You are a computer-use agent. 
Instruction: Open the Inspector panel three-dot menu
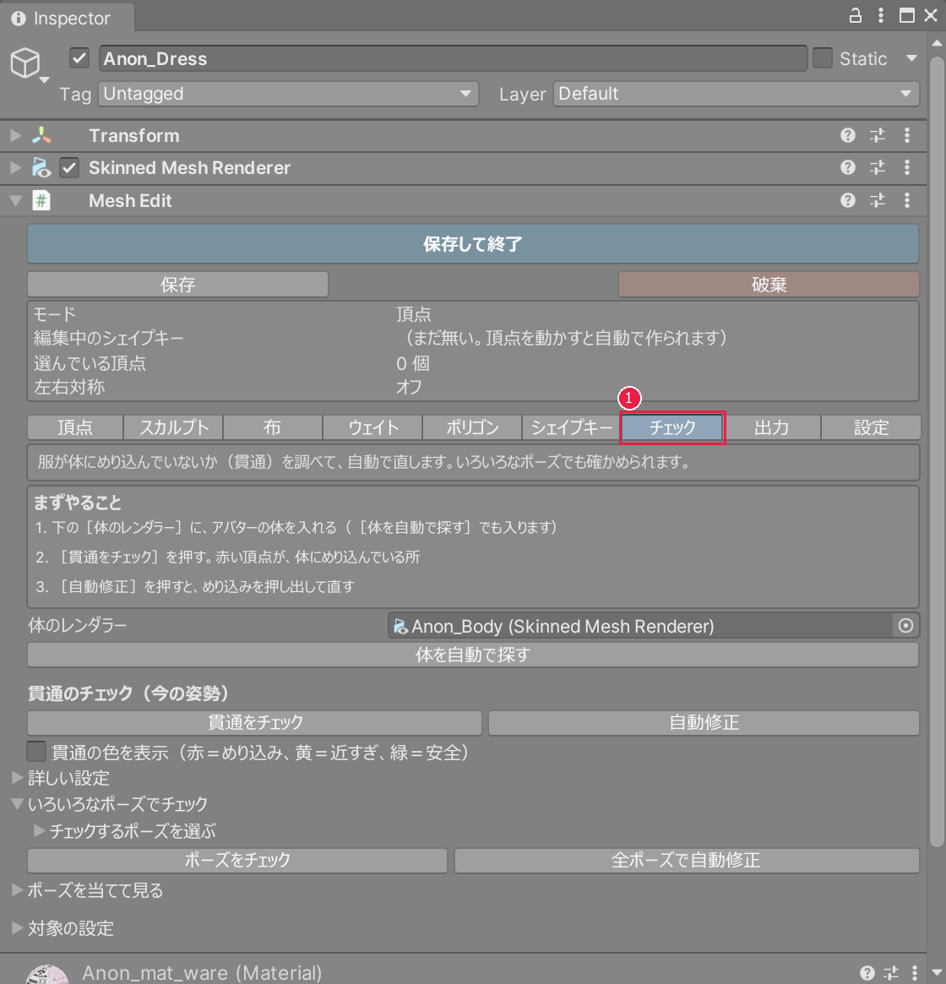click(881, 16)
